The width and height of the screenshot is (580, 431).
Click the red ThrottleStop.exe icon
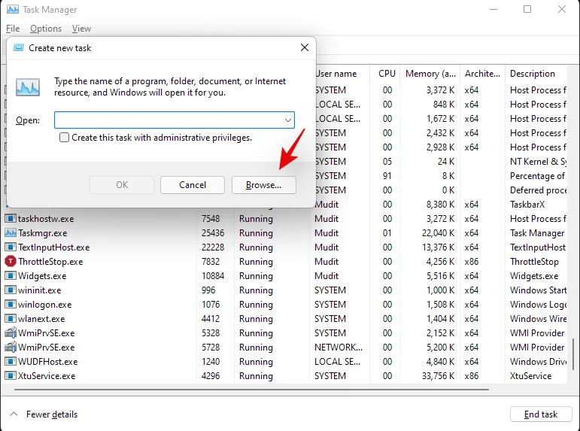11,262
